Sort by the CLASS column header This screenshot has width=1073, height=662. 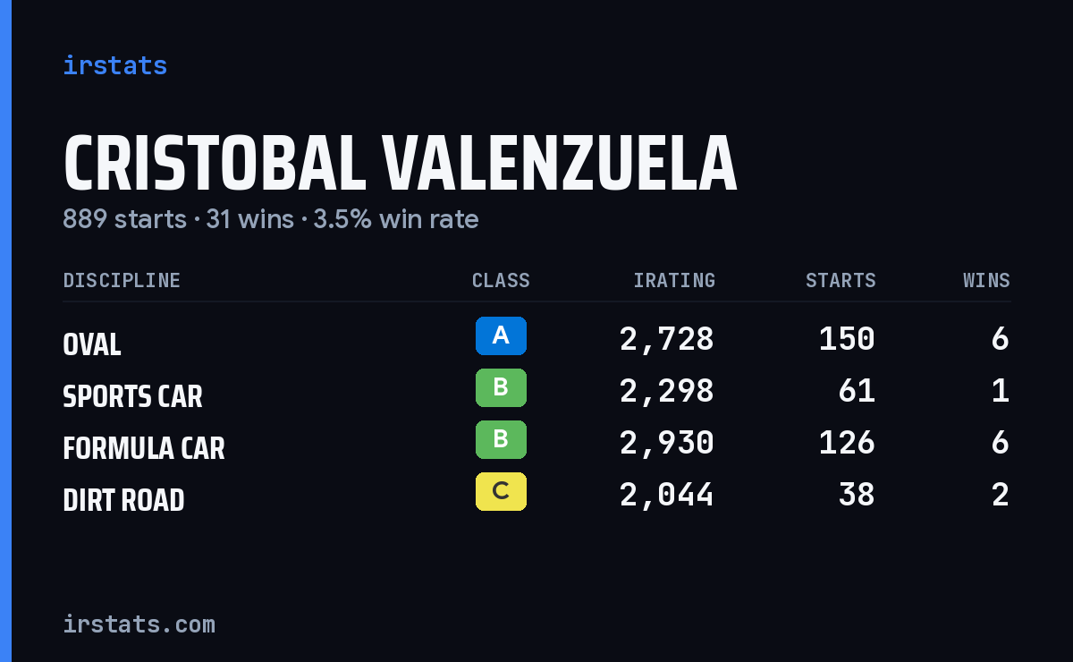(501, 281)
